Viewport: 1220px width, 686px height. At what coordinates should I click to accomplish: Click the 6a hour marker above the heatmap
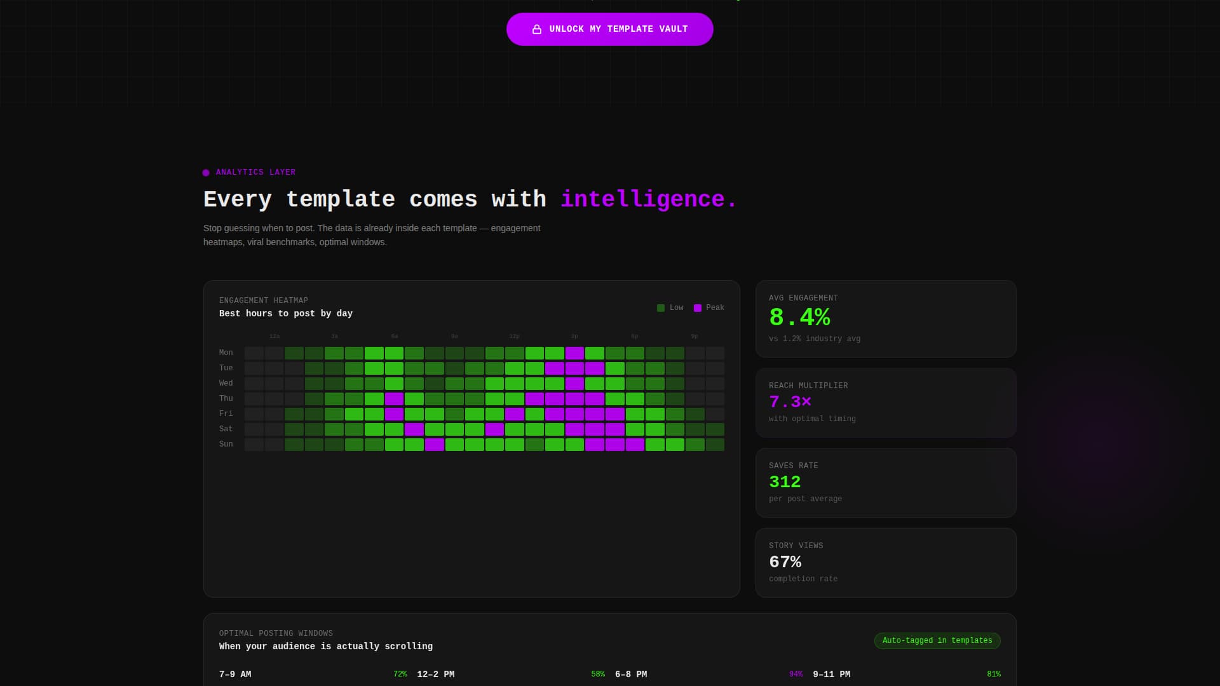(394, 336)
